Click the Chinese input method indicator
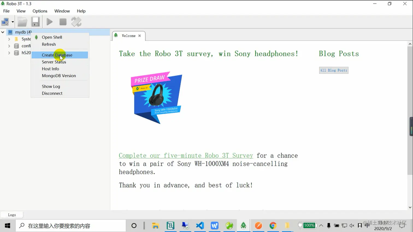The height and width of the screenshot is (232, 413). 367,225
